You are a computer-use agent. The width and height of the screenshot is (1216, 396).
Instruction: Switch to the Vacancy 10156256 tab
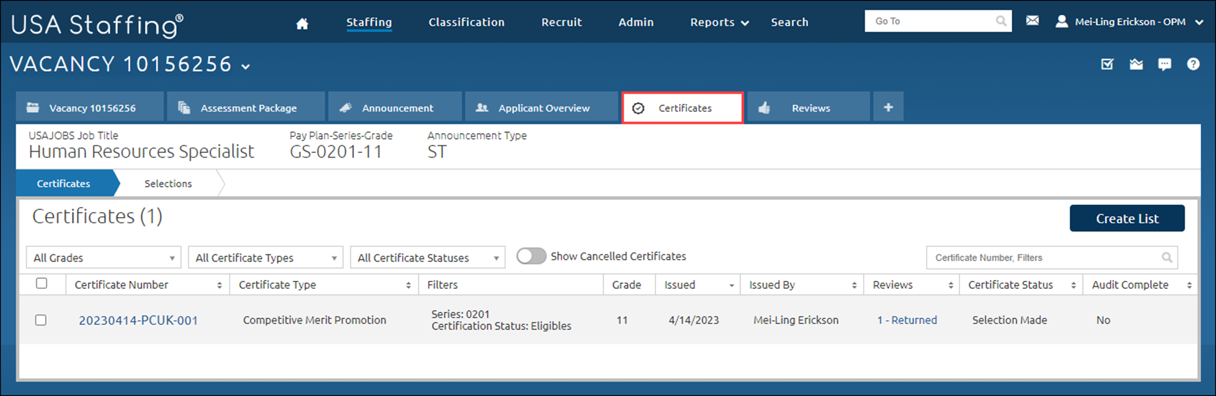coord(89,107)
